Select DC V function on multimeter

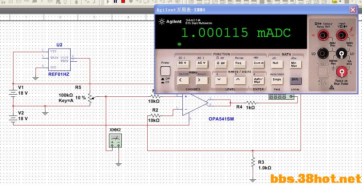point(183,64)
